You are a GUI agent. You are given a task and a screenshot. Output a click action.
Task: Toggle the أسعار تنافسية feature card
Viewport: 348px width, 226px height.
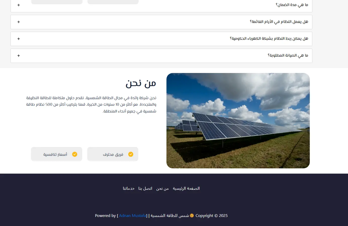click(56, 154)
